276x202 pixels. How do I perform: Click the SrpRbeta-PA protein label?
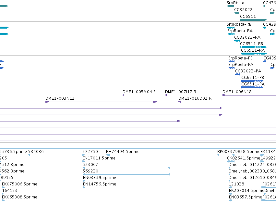pyautogui.click(x=241, y=65)
